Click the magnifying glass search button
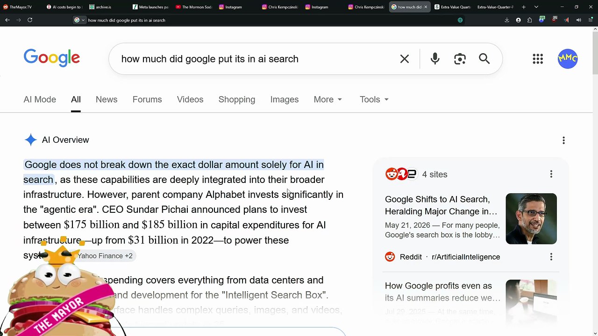This screenshot has width=598, height=336. [484, 59]
